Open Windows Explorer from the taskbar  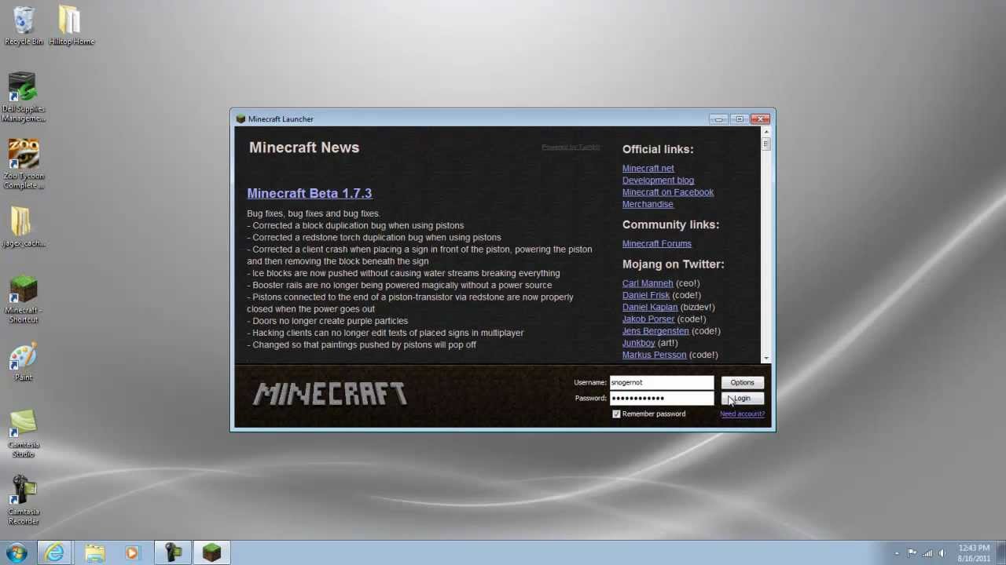(94, 553)
